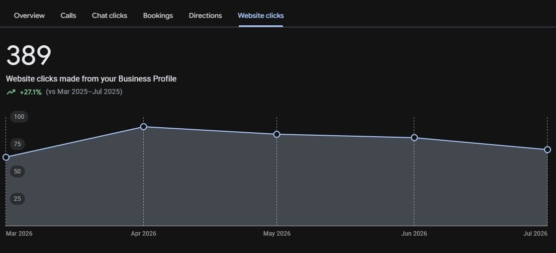Click the green upward trend arrow icon
The image size is (556, 253).
click(11, 92)
